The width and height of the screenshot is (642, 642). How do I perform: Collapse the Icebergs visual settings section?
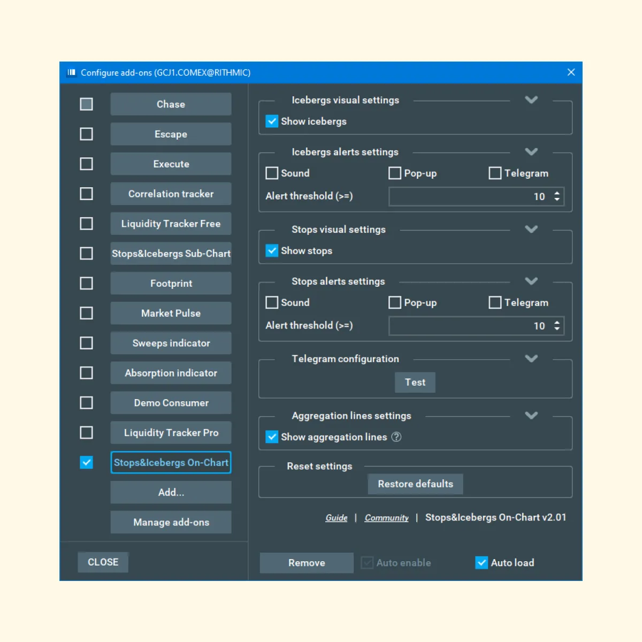point(531,100)
